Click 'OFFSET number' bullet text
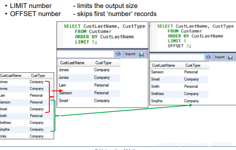 [36, 14]
